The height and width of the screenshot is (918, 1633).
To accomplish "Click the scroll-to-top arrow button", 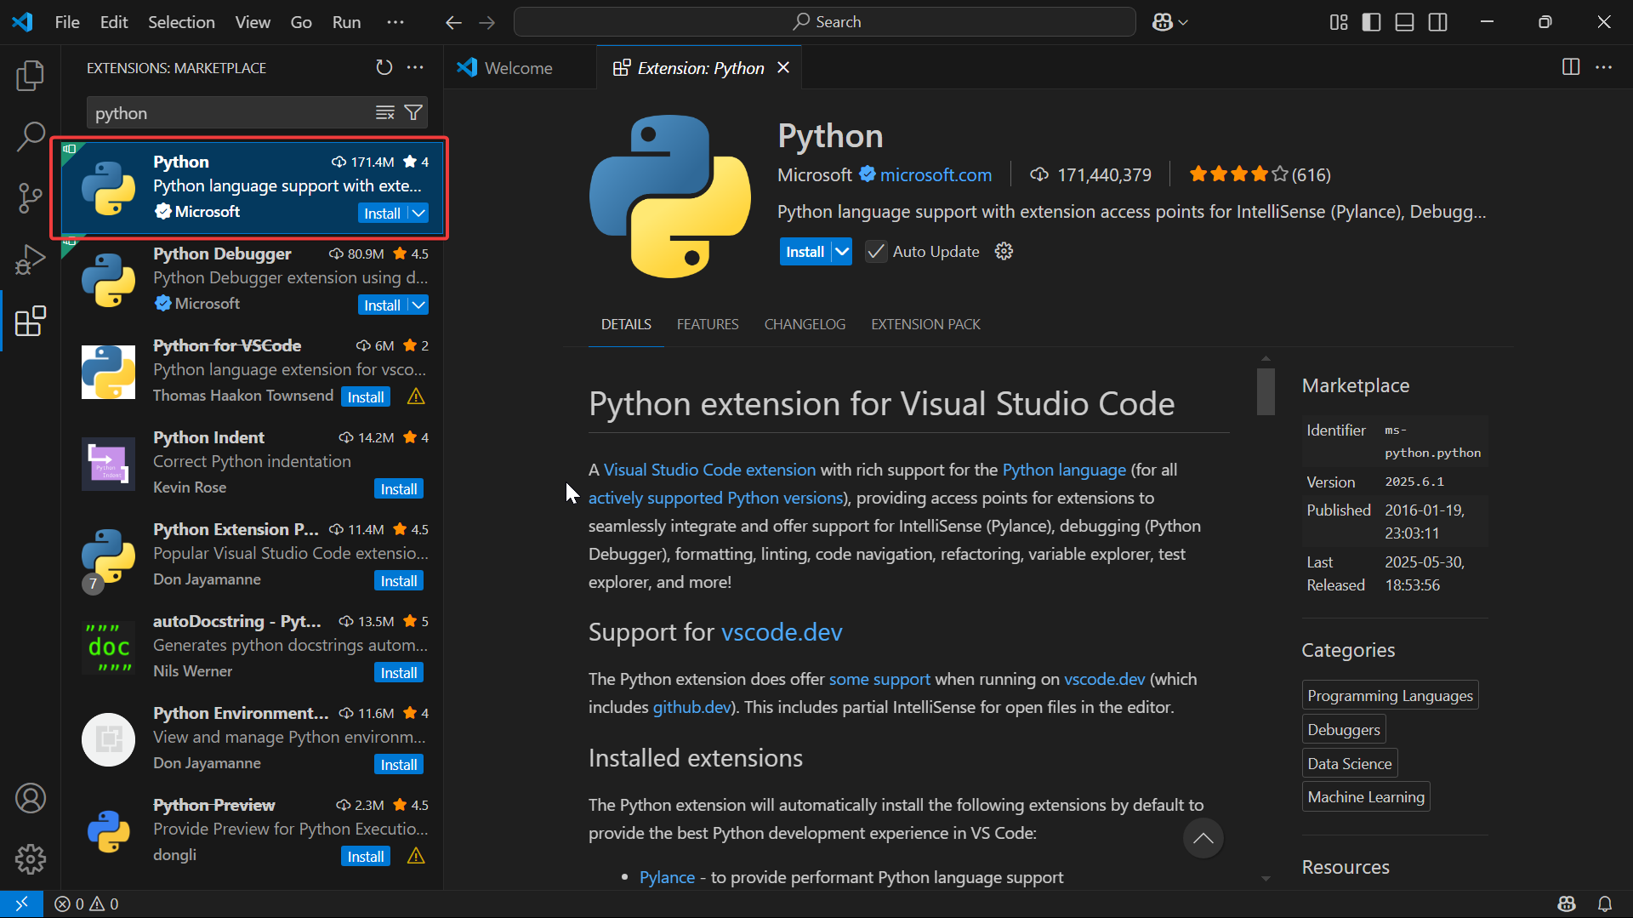I will pos(1203,839).
